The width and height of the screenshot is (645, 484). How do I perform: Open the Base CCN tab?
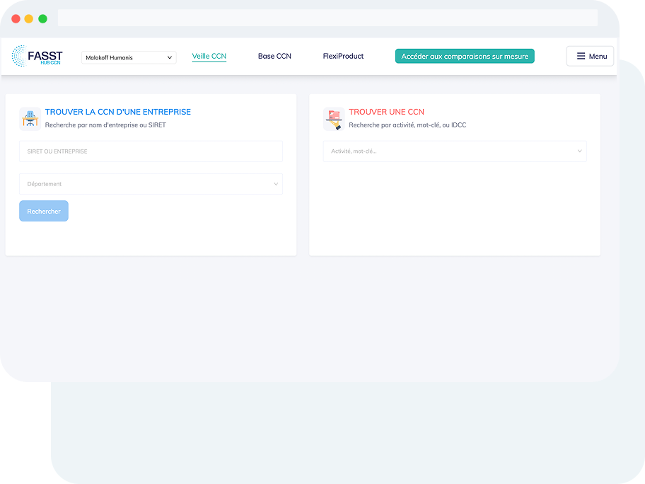tap(274, 56)
